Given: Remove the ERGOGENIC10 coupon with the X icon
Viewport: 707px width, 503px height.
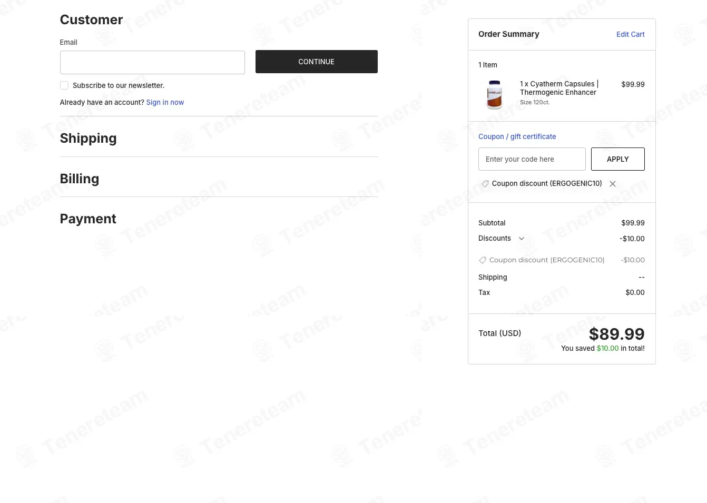Looking at the screenshot, I should tap(613, 184).
